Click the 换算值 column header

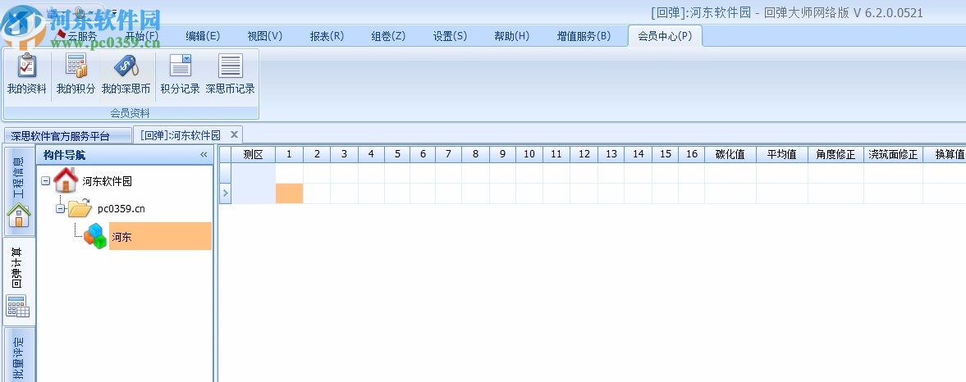[x=945, y=154]
